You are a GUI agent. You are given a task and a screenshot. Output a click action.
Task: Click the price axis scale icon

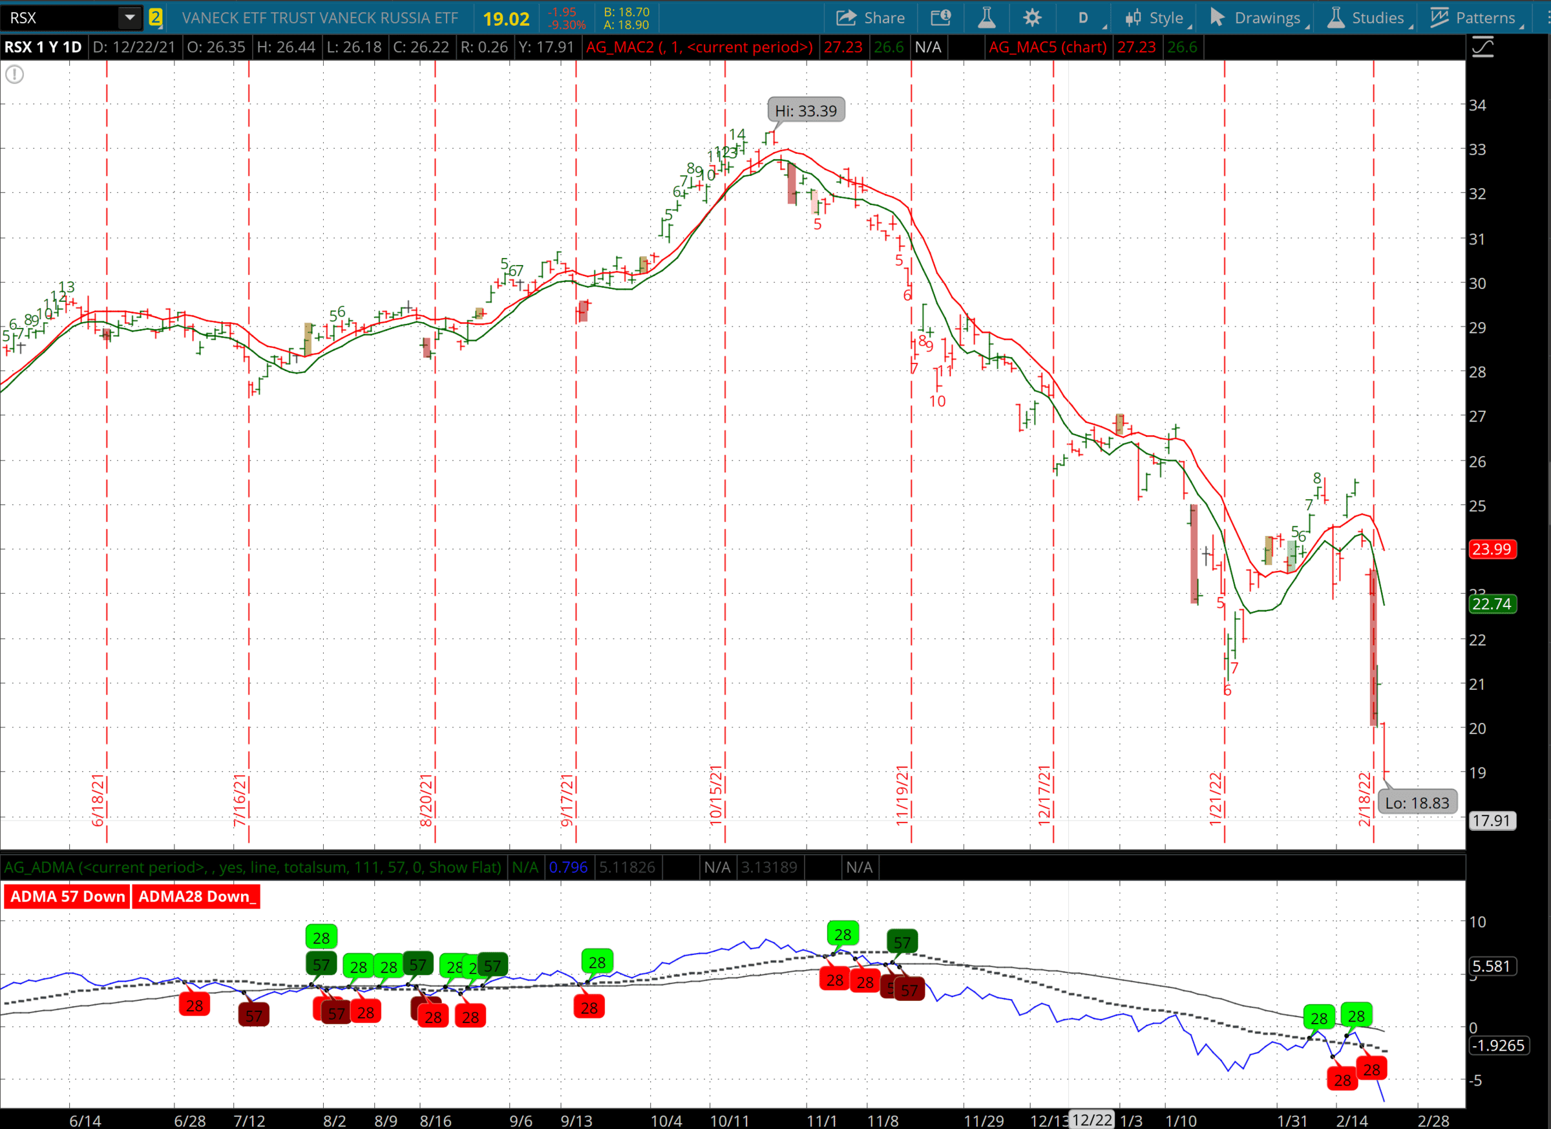[x=1482, y=47]
